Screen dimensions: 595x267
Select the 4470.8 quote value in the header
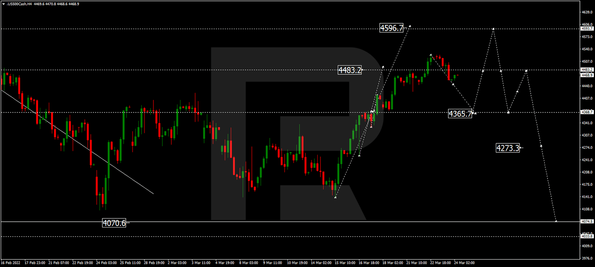click(x=51, y=3)
